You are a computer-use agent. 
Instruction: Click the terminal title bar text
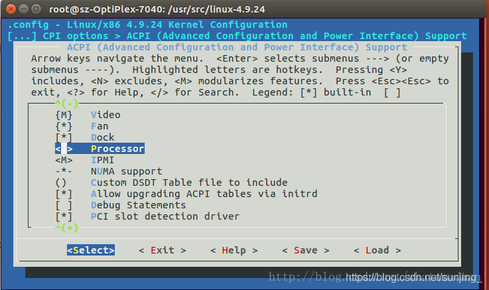pos(157,9)
